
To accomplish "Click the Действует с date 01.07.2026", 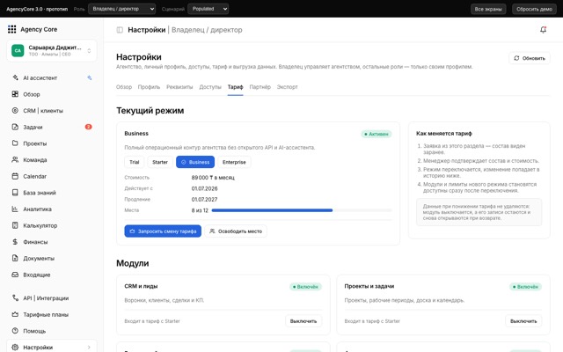I will coord(204,188).
